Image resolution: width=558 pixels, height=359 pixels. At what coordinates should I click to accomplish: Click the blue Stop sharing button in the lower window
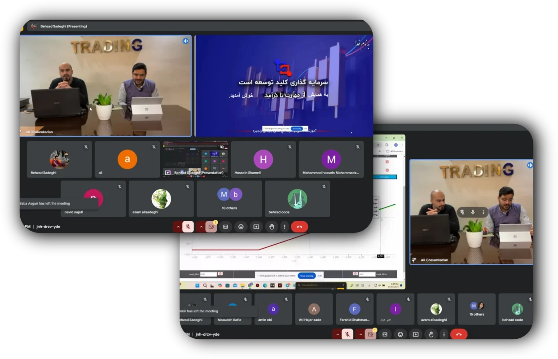pyautogui.click(x=307, y=276)
